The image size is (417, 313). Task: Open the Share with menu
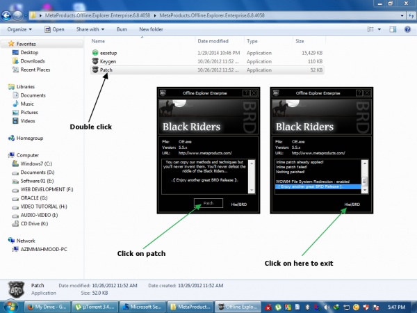[90, 29]
